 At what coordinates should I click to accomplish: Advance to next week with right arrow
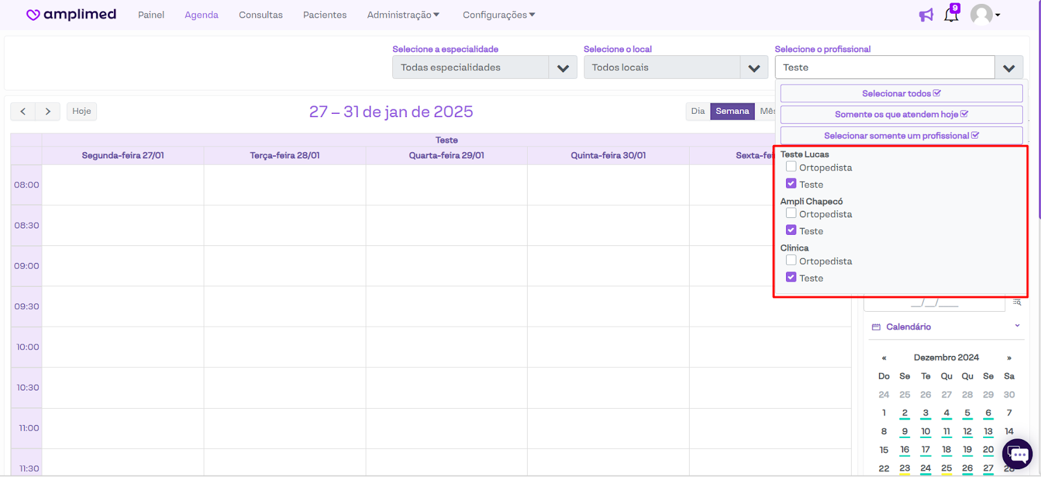coord(47,111)
